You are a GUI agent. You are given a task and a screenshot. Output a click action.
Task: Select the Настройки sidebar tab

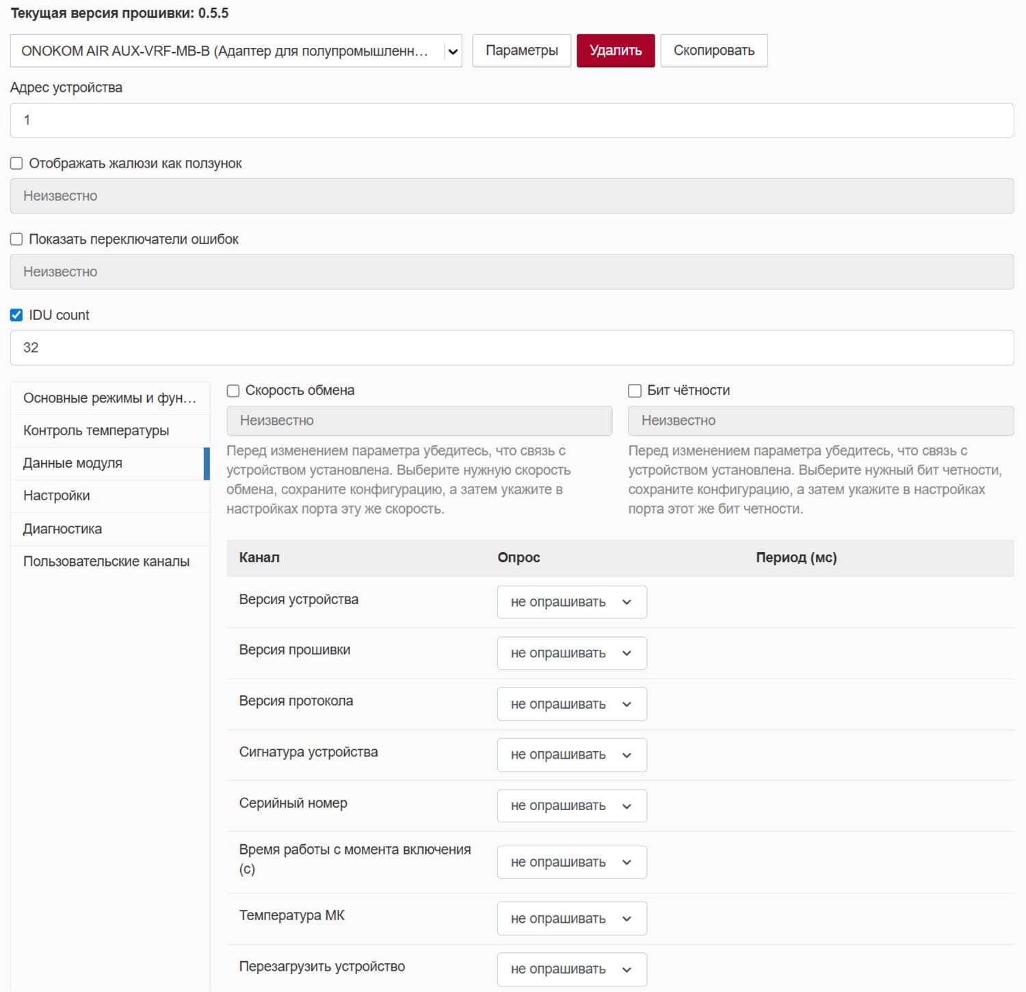(57, 495)
